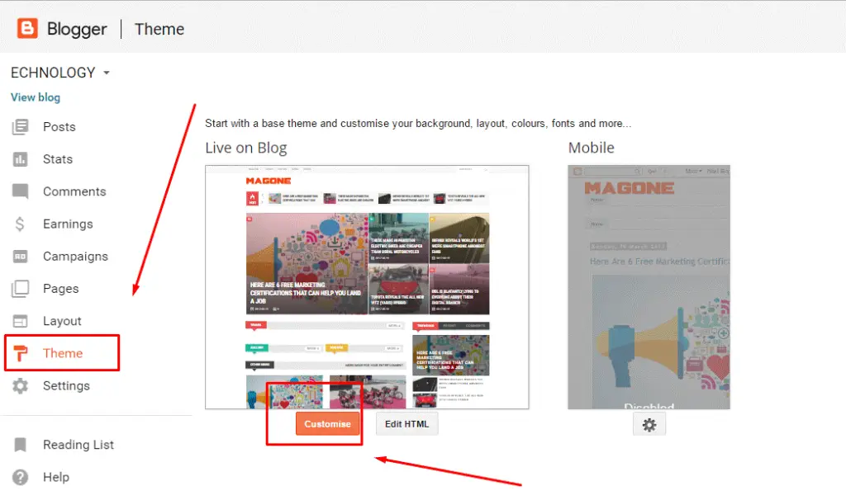Click the Layout icon in sidebar
This screenshot has height=500, width=846.
click(x=20, y=321)
